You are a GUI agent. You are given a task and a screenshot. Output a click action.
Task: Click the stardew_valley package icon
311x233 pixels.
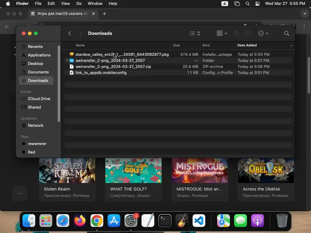pyautogui.click(x=72, y=54)
